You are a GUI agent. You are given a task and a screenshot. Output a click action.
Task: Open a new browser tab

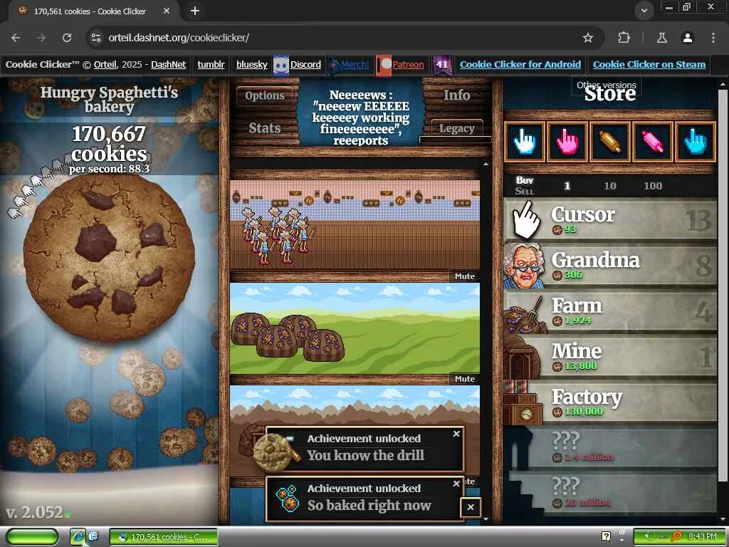click(x=195, y=11)
